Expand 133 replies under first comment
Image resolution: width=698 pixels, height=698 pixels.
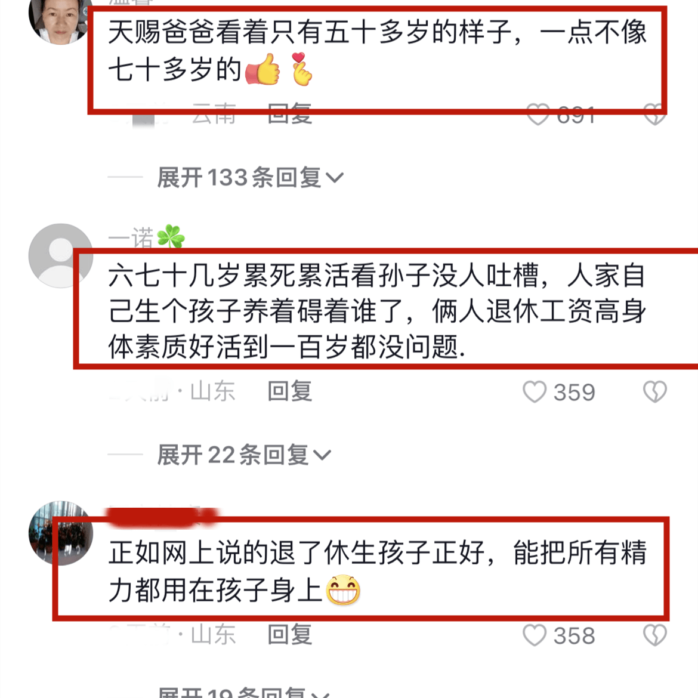(250, 178)
